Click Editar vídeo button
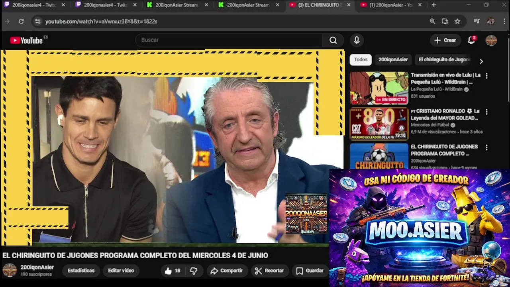This screenshot has width=510, height=287. point(121,271)
